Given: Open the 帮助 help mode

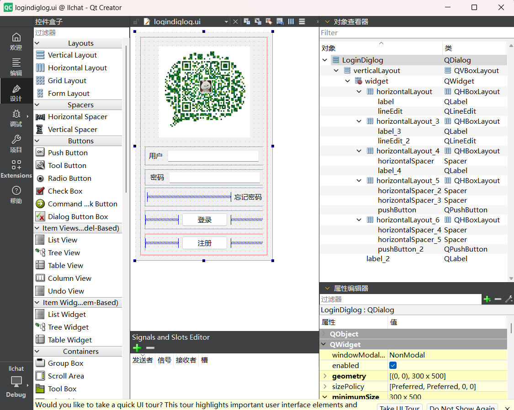Looking at the screenshot, I should 16,195.
